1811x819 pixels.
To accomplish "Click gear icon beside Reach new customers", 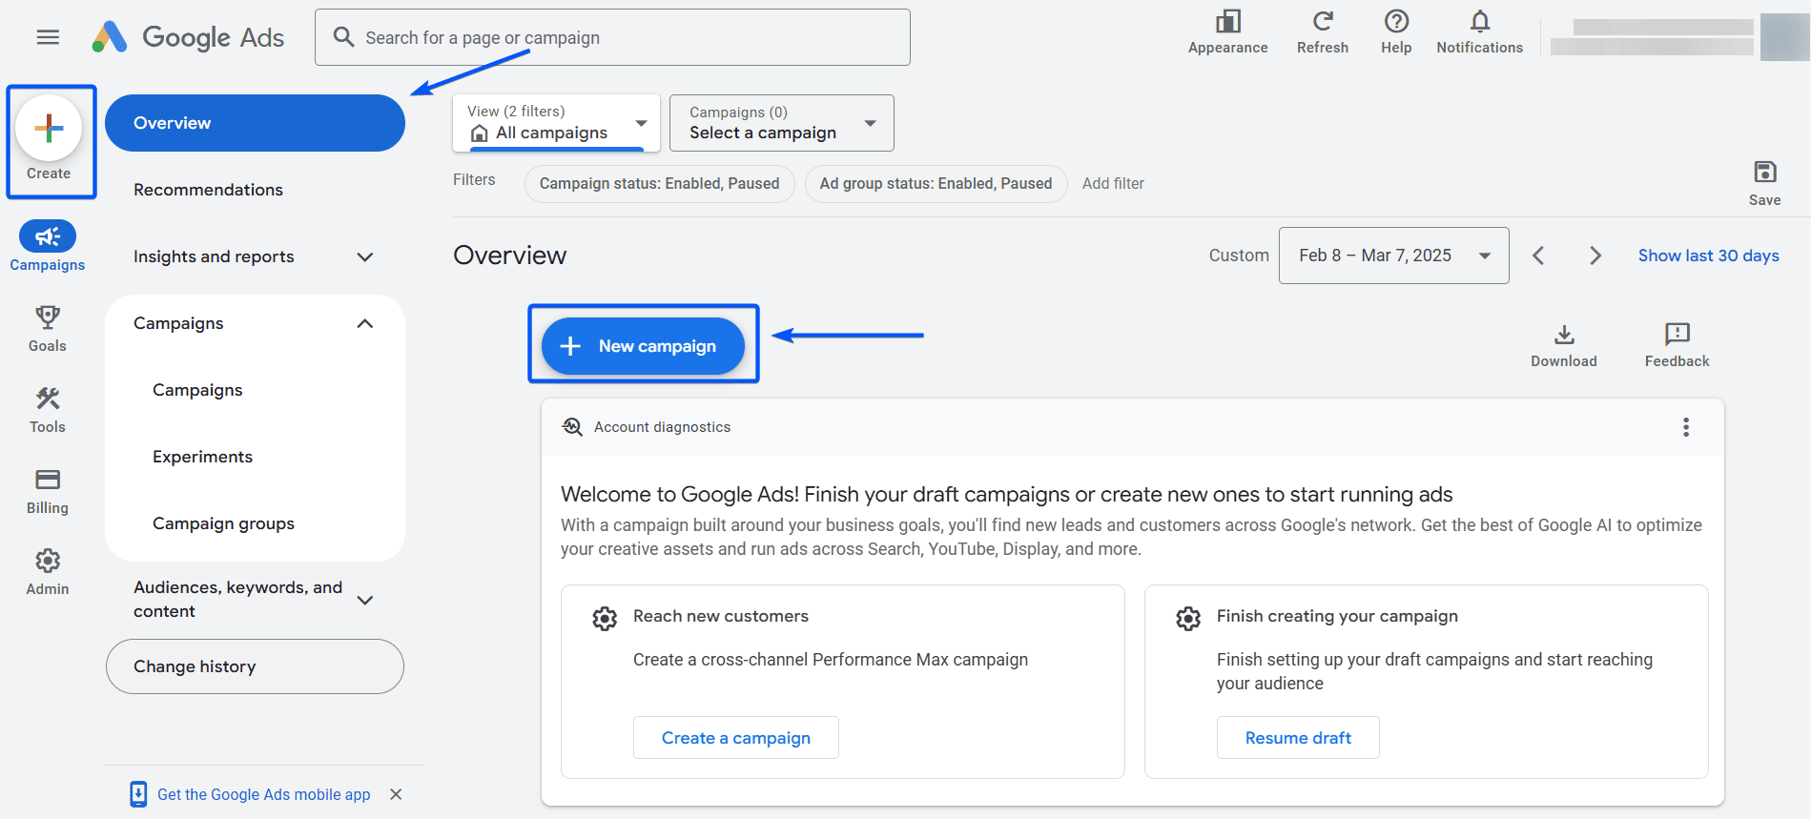I will [x=605, y=619].
